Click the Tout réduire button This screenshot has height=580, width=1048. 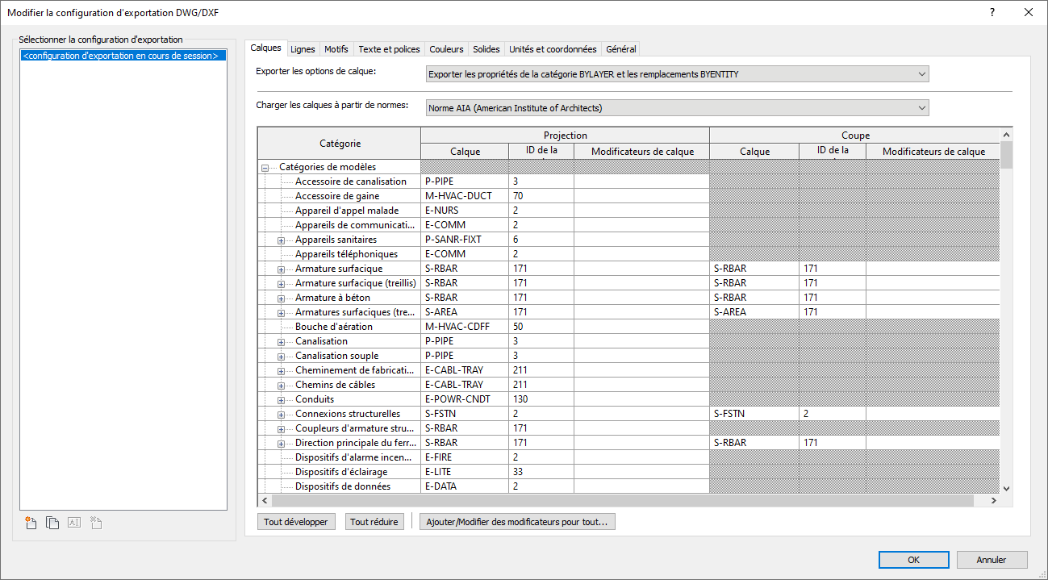click(374, 522)
